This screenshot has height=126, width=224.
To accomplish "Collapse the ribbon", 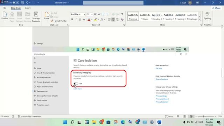I will (x=222, y=25).
